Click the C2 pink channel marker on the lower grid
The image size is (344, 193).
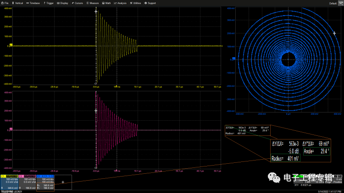[11, 129]
